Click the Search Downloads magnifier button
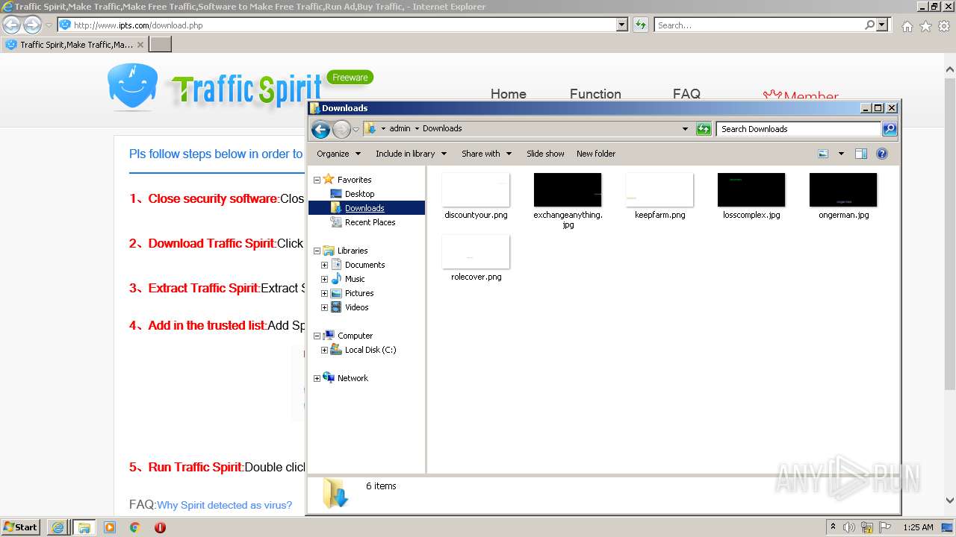This screenshot has width=956, height=537. [x=890, y=129]
